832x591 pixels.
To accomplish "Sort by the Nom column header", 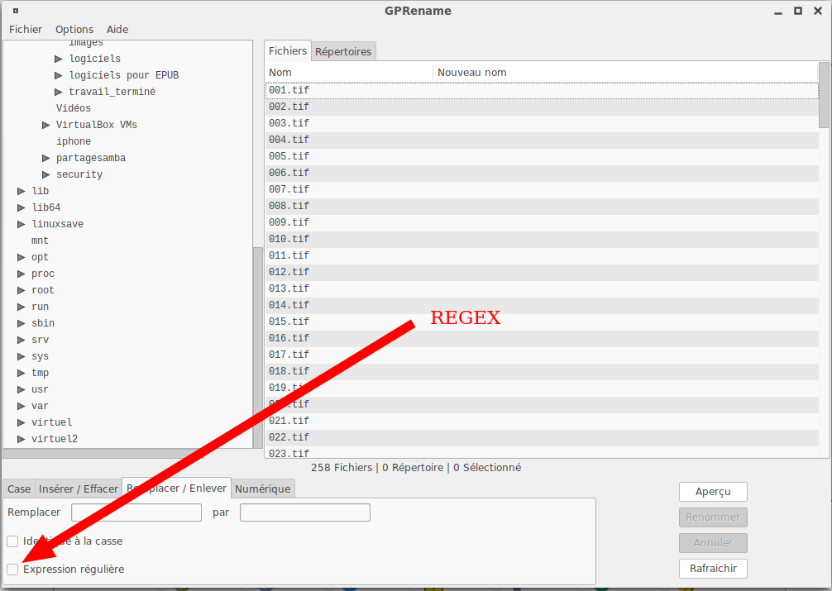I will 349,72.
